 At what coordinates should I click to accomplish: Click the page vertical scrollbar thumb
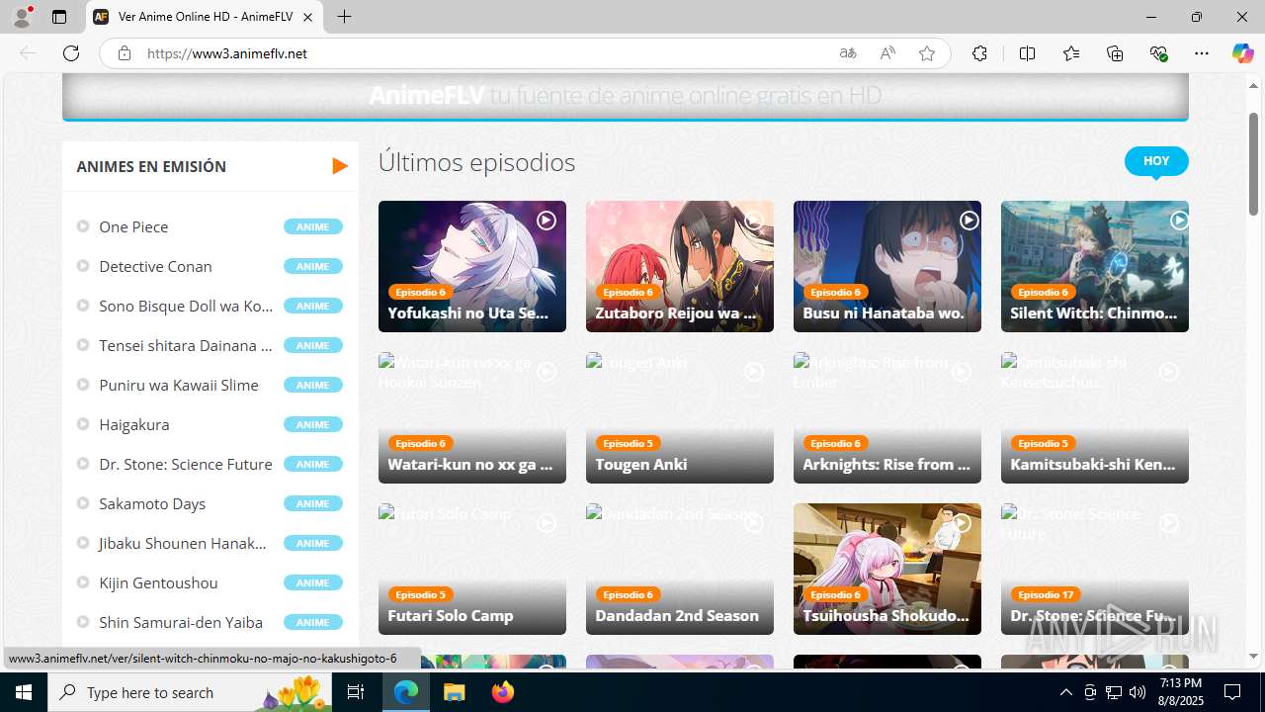pyautogui.click(x=1253, y=163)
